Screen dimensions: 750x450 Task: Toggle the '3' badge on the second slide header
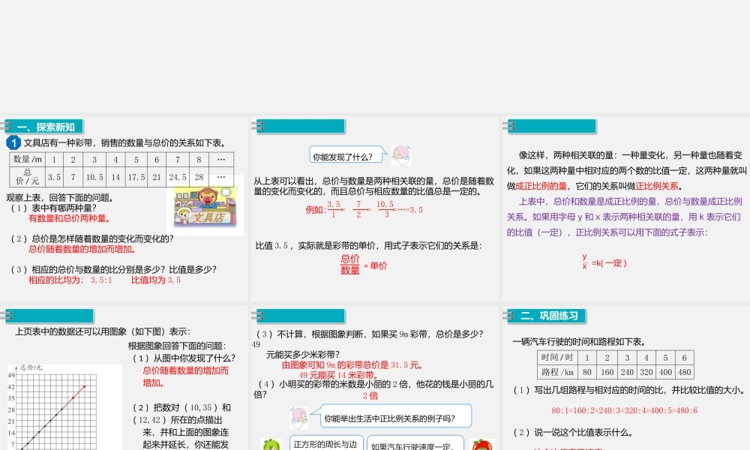pos(260,126)
